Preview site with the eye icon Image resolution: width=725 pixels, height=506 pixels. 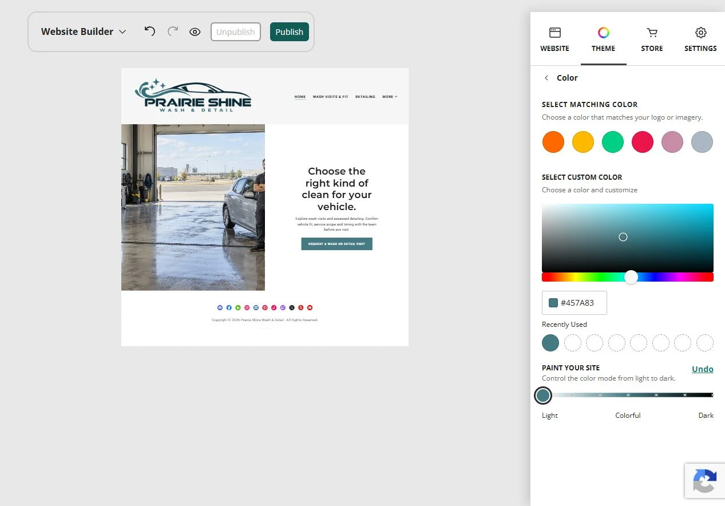coord(195,32)
